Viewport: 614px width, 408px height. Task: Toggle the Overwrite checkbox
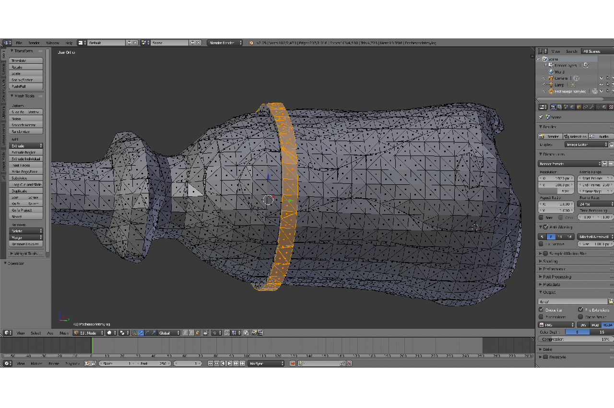(x=541, y=310)
